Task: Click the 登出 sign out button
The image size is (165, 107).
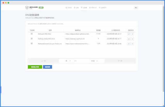Action: 136,8
